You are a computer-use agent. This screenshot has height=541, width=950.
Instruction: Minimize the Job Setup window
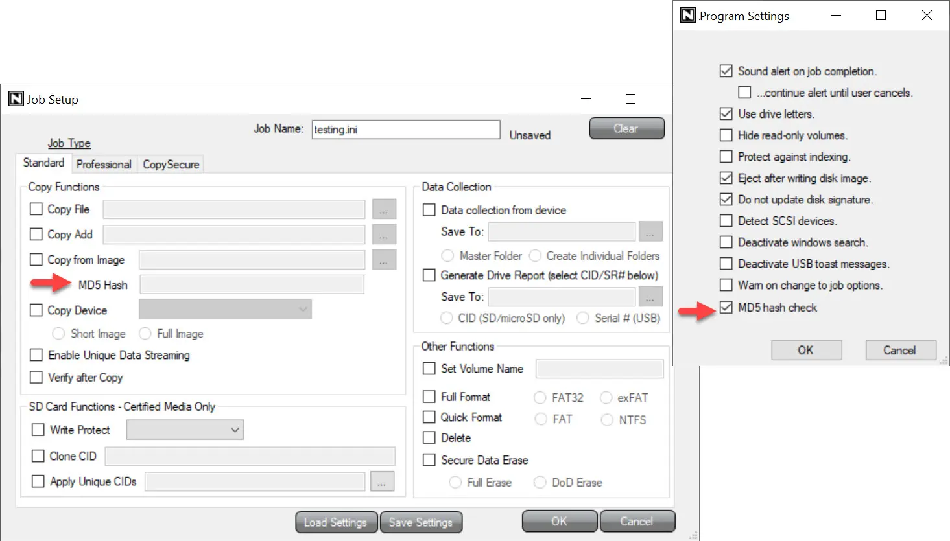coord(586,99)
